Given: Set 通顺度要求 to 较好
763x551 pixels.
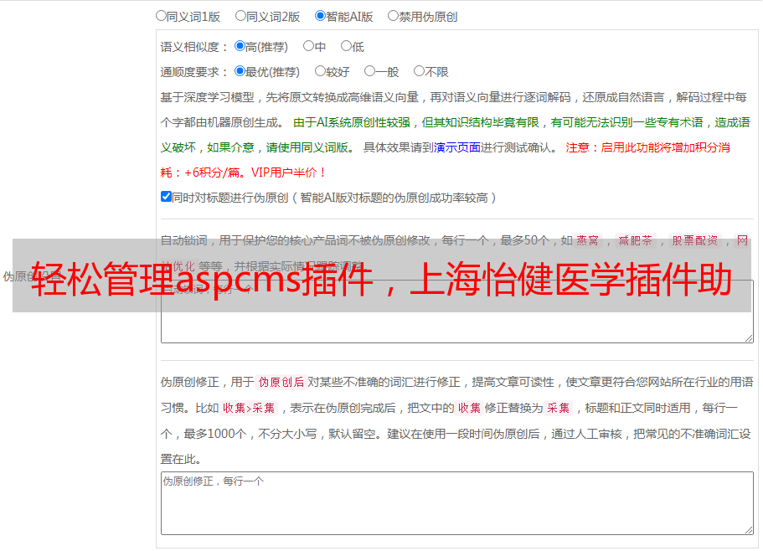Looking at the screenshot, I should [x=320, y=71].
